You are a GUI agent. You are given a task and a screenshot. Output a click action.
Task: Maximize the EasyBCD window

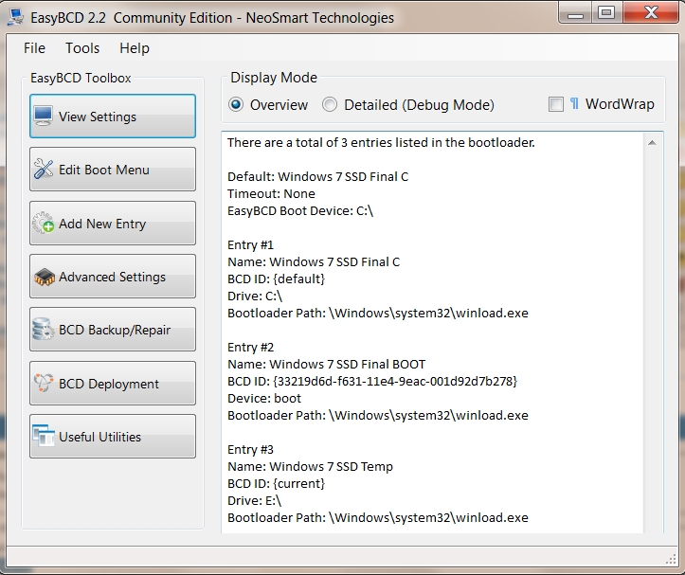607,12
